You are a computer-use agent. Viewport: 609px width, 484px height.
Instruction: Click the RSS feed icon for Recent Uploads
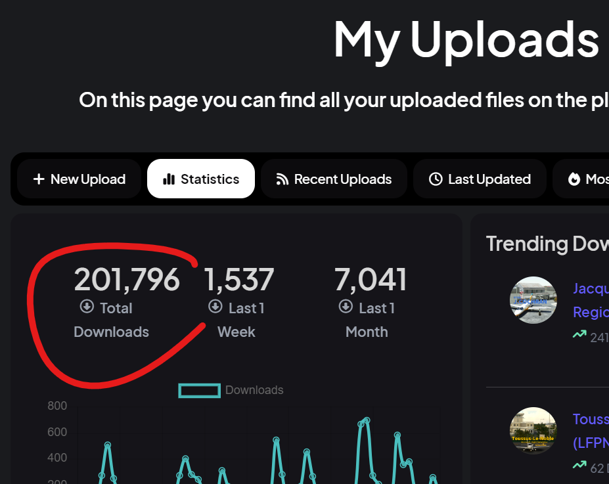[282, 179]
